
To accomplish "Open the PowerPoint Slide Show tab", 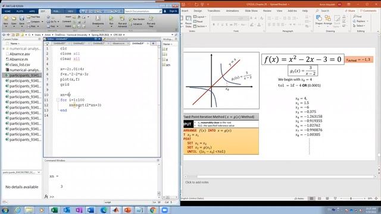I will 251,11.
